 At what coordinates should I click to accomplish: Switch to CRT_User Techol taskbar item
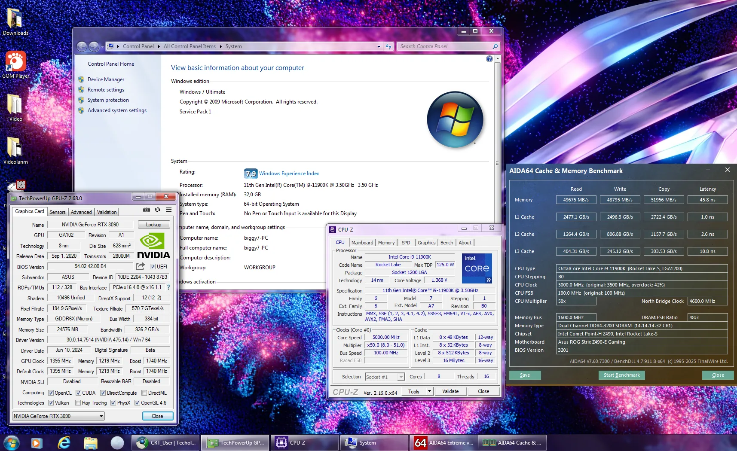coord(166,443)
